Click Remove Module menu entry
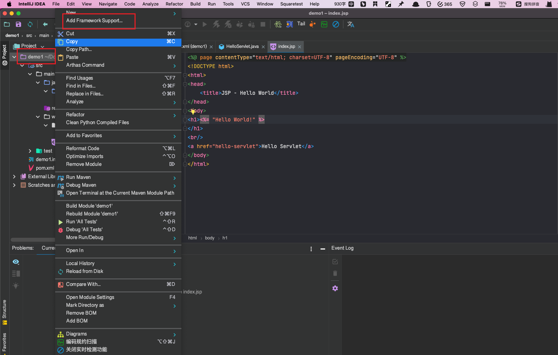 pyautogui.click(x=118, y=164)
